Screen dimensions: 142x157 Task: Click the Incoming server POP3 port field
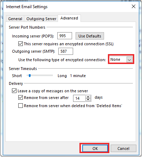[x=65, y=36]
